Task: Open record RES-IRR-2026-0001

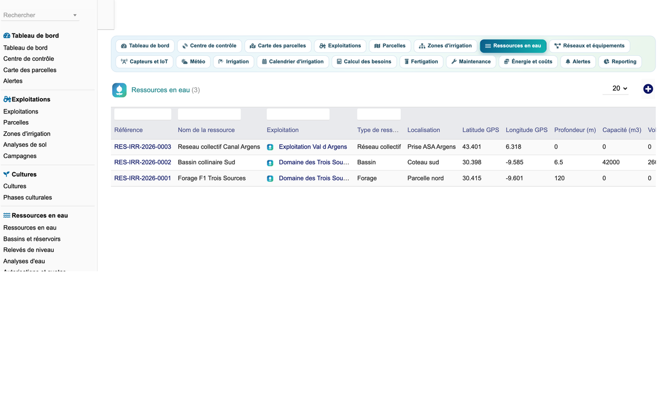Action: tap(142, 178)
